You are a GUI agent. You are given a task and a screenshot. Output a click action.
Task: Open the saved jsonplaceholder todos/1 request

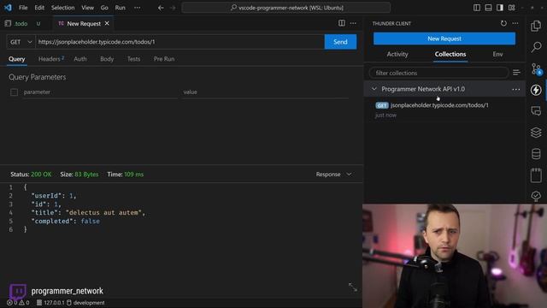pos(444,110)
